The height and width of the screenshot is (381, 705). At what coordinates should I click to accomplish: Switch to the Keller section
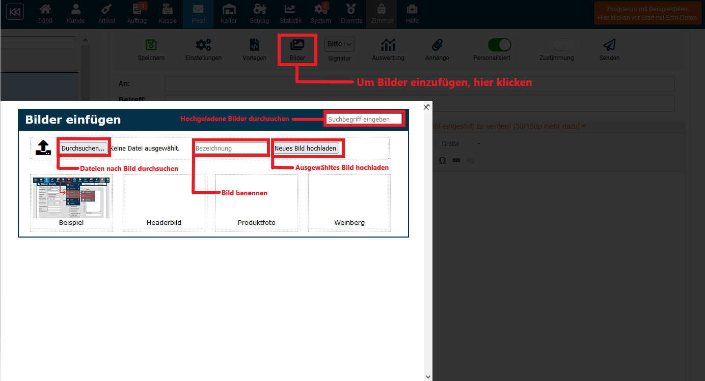click(229, 14)
